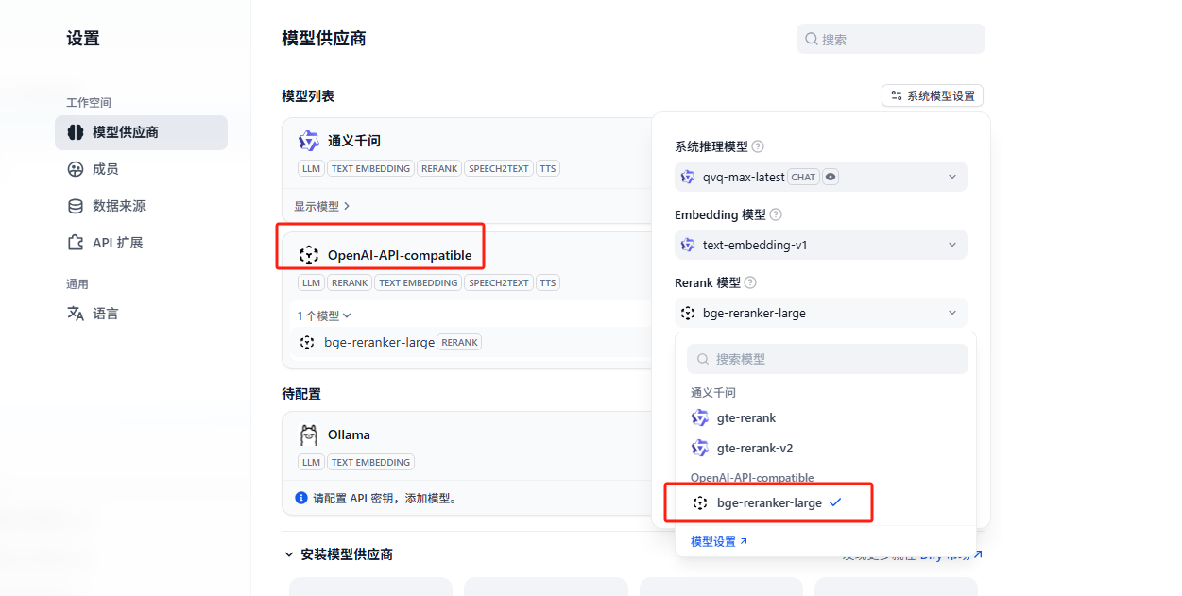This screenshot has width=1182, height=596.
Task: Click the RERANK tag beside bge-reranker-large
Action: coord(459,342)
